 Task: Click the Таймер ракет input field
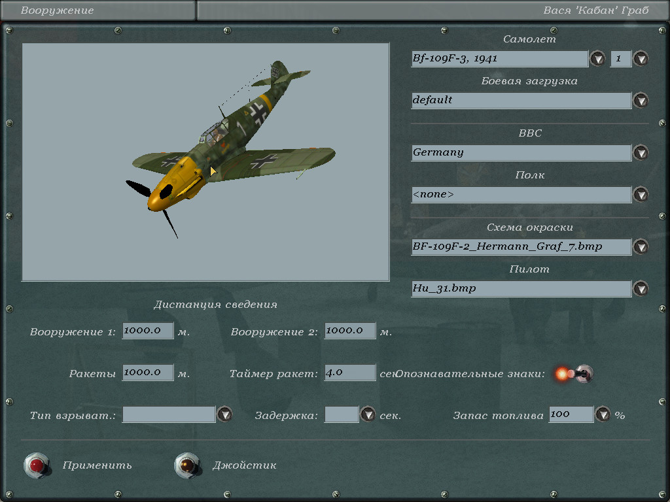pos(350,373)
